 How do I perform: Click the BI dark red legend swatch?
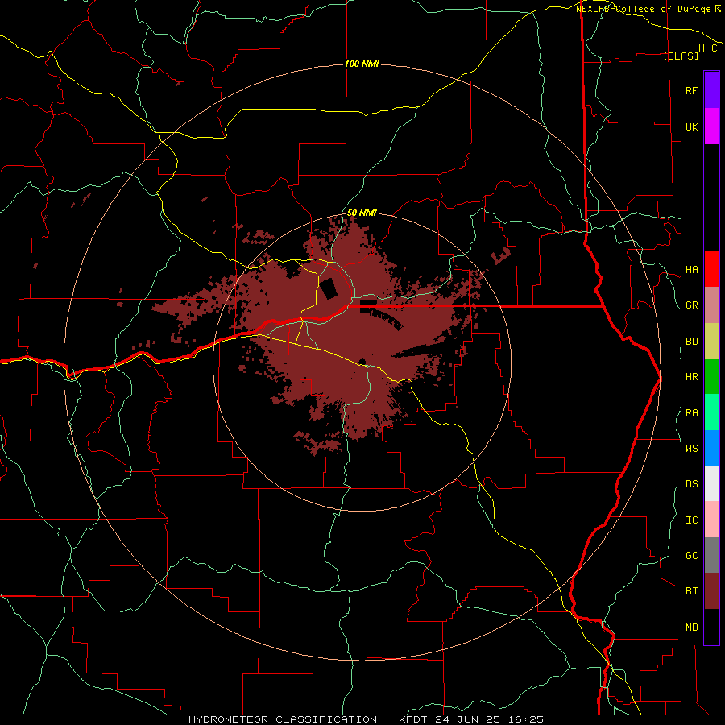pyautogui.click(x=711, y=591)
